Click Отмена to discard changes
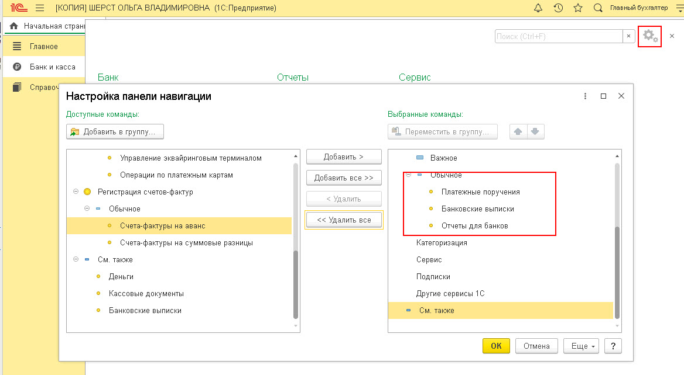The width and height of the screenshot is (684, 375). 536,346
